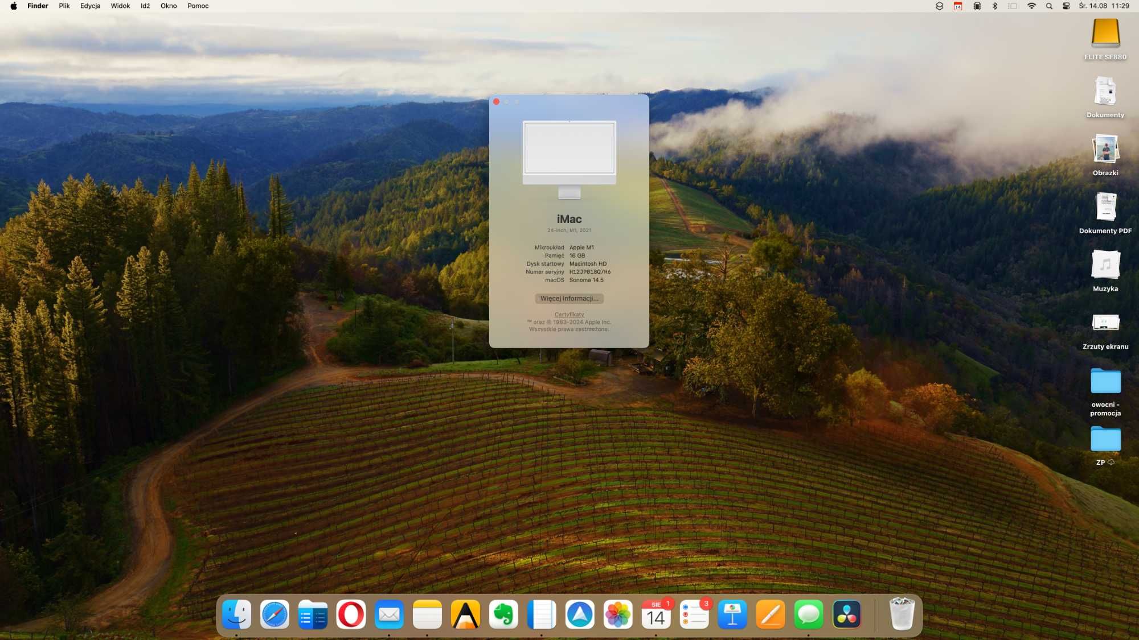
Task: Open the Finder menu
Action: click(38, 6)
